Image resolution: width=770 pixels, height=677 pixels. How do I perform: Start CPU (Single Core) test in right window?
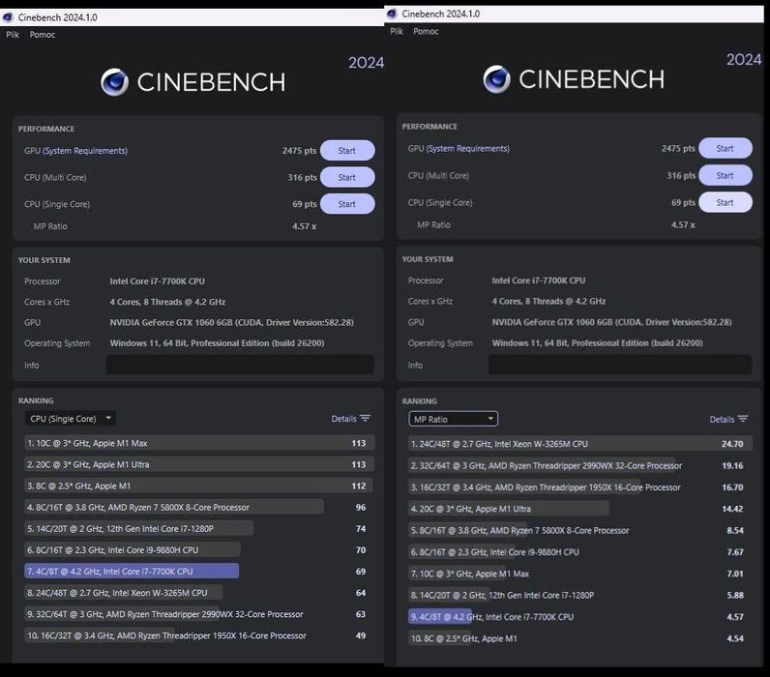point(726,202)
